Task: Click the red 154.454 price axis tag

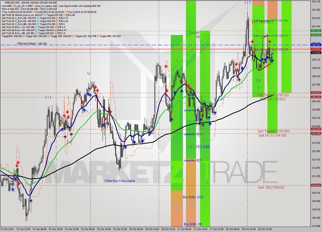Action: 316,129
